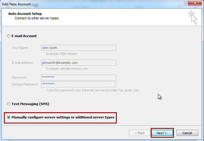Screen dimensions: 204x141
Task: Select Manually configure server settings option
Action: (x=8, y=118)
